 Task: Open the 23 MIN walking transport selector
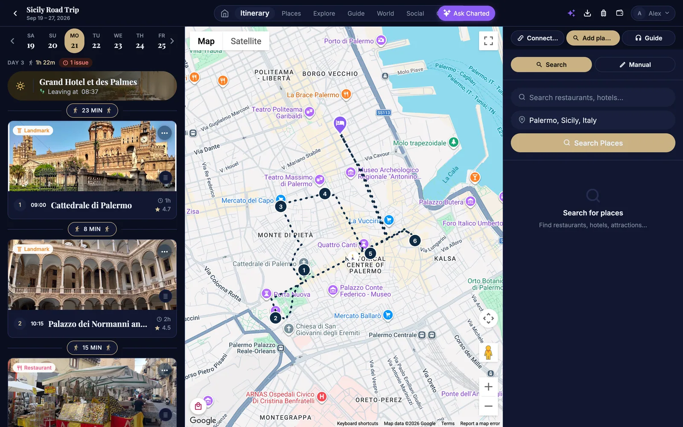pyautogui.click(x=92, y=111)
